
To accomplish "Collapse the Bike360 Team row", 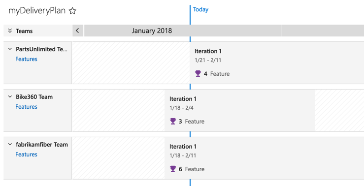I will [x=10, y=97].
